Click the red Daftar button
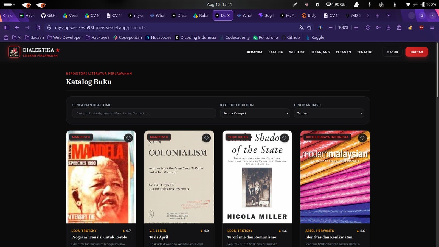This screenshot has width=439, height=247. 417,52
